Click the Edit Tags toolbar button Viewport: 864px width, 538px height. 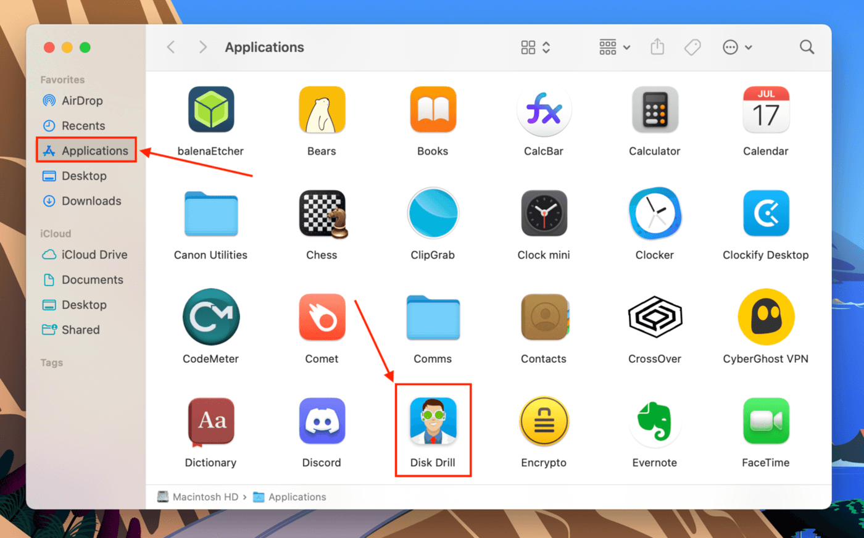click(x=692, y=47)
